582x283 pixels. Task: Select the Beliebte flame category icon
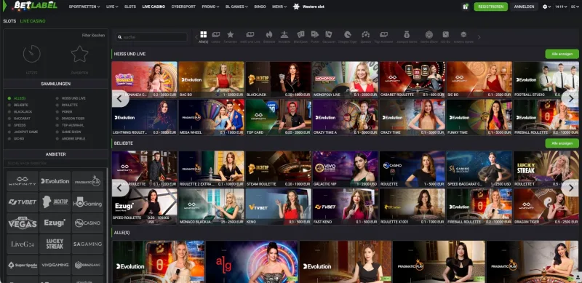[x=269, y=34]
